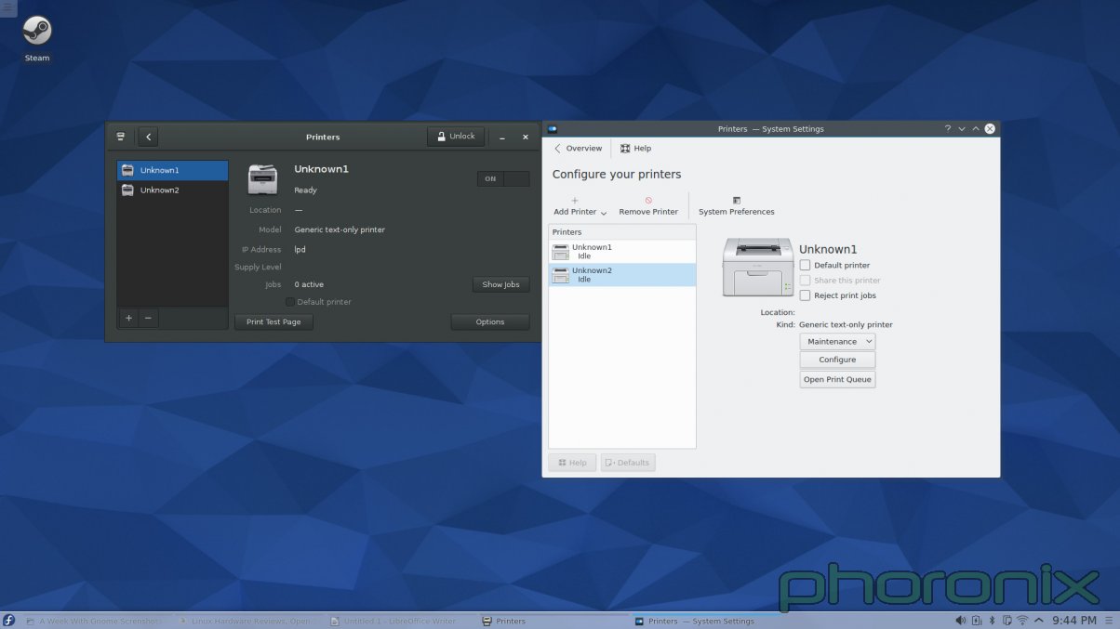Screen dimensions: 1120x629
Task: Check Reject print jobs for Unknown1
Action: pyautogui.click(x=805, y=295)
